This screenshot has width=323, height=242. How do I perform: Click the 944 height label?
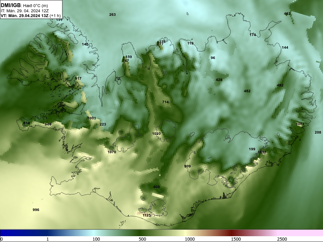point(48,124)
